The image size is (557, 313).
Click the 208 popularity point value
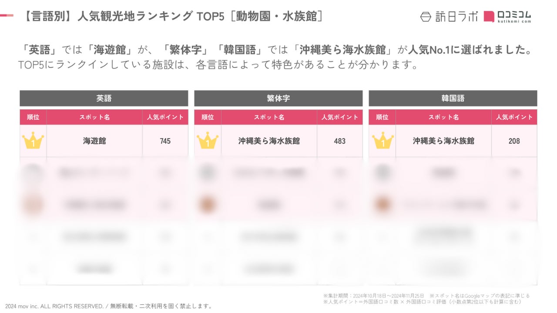pyautogui.click(x=514, y=141)
